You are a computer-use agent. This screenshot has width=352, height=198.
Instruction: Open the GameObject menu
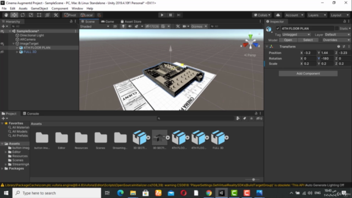pos(39,9)
